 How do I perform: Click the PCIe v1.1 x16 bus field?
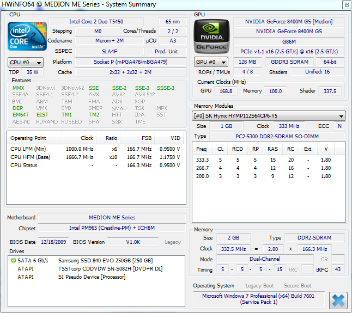289,52
